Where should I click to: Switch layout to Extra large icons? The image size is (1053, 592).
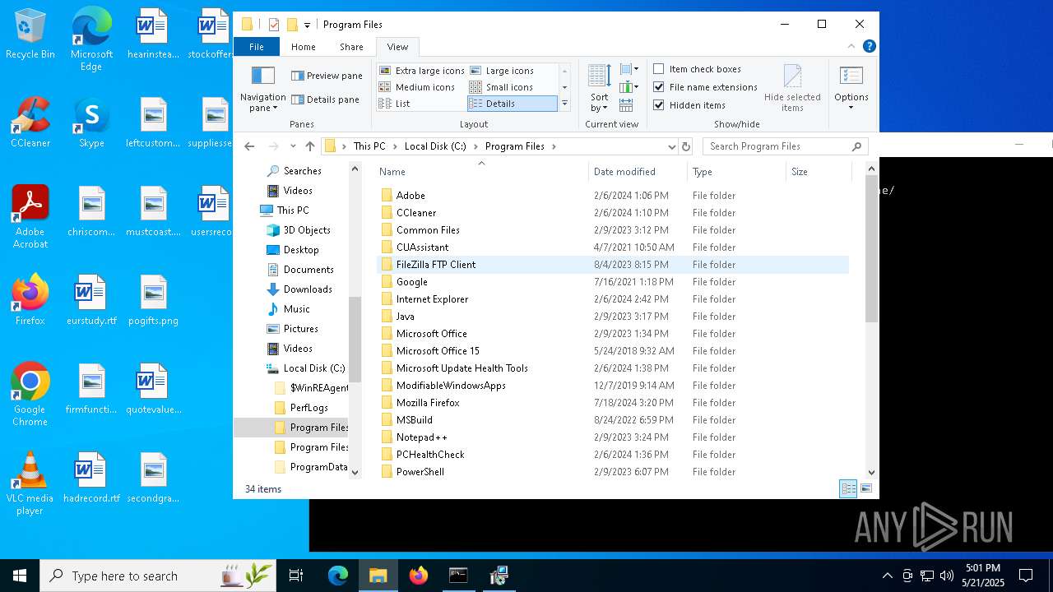[x=422, y=71]
